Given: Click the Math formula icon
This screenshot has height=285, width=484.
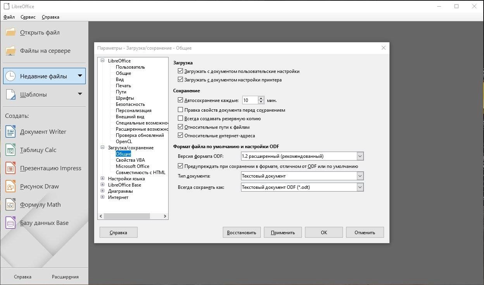Looking at the screenshot, I should click(10, 204).
